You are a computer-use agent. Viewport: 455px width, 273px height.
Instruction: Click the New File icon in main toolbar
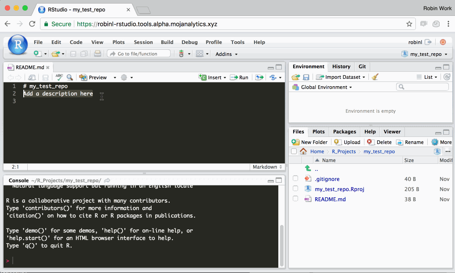(37, 54)
